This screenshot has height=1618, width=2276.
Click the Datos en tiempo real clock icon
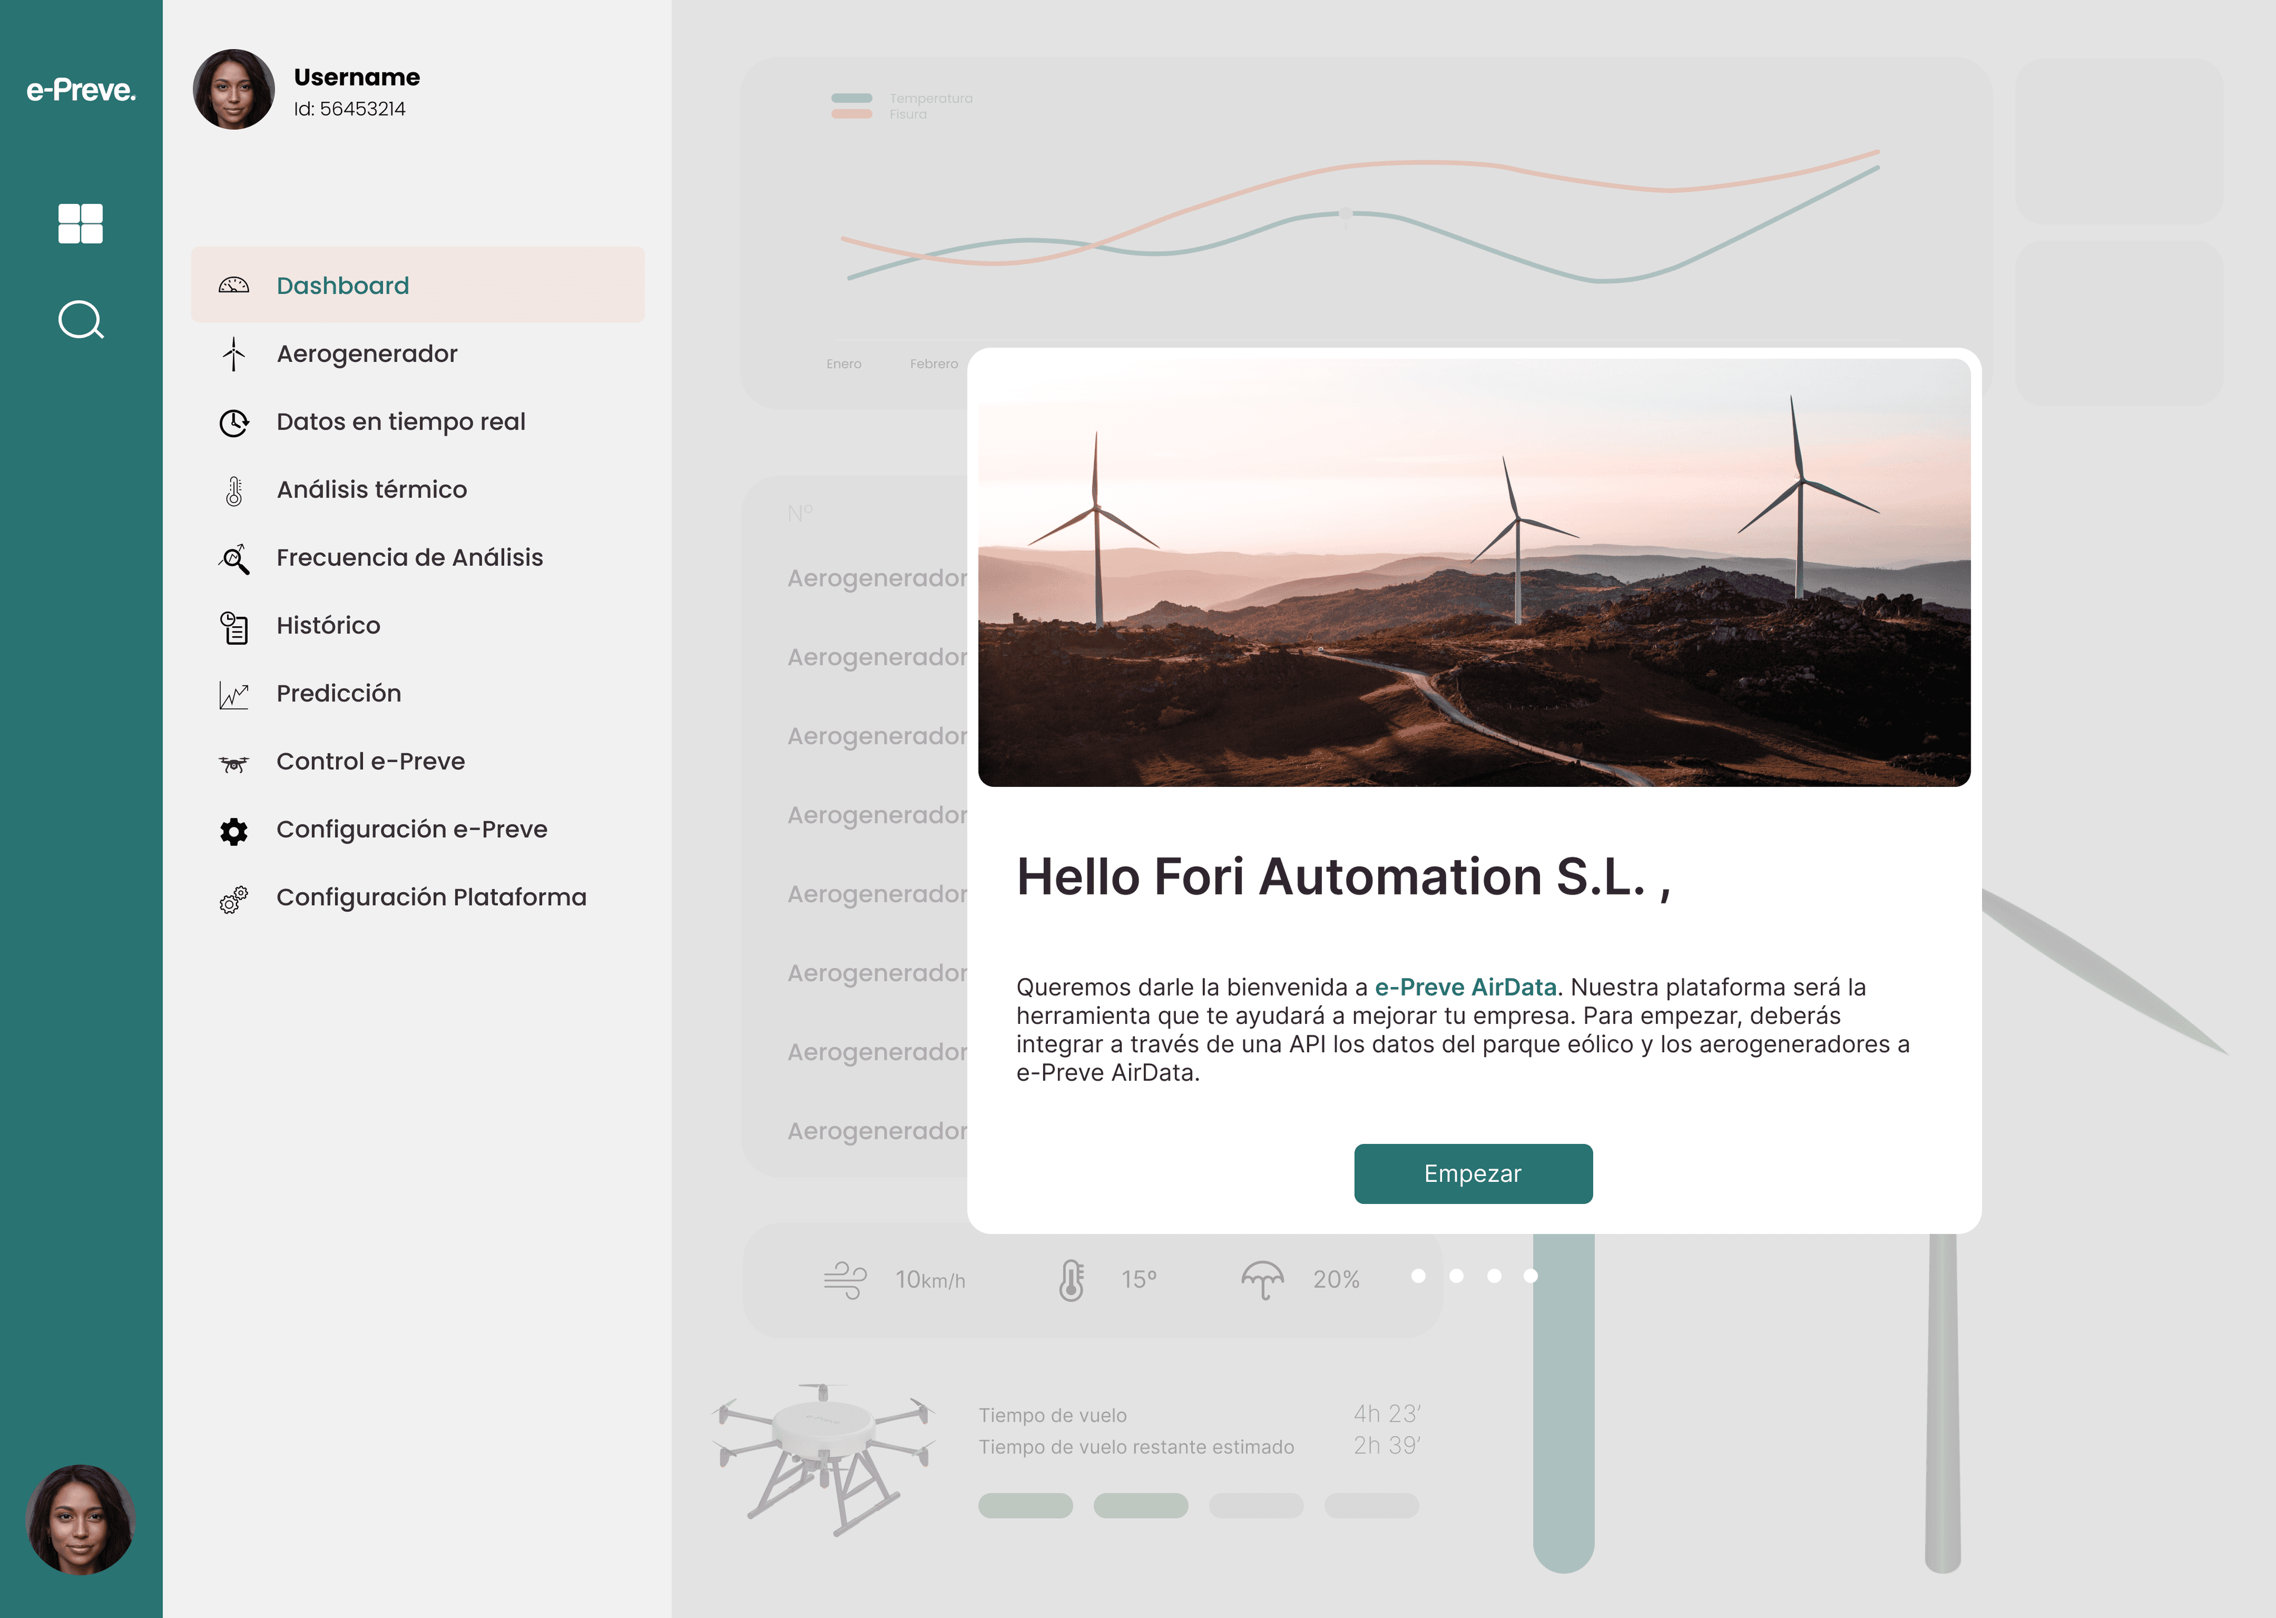pos(233,422)
